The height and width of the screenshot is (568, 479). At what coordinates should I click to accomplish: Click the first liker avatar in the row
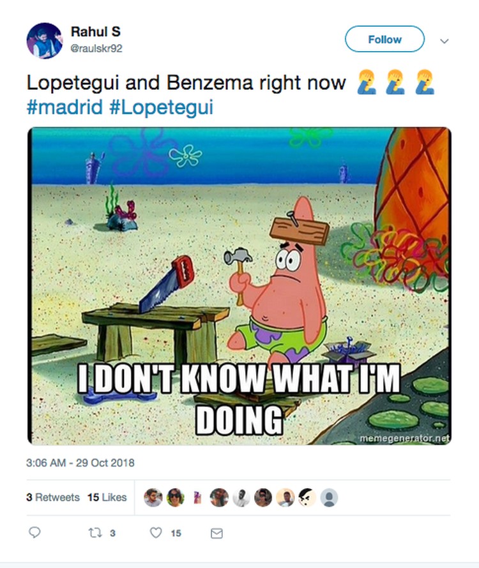point(153,498)
